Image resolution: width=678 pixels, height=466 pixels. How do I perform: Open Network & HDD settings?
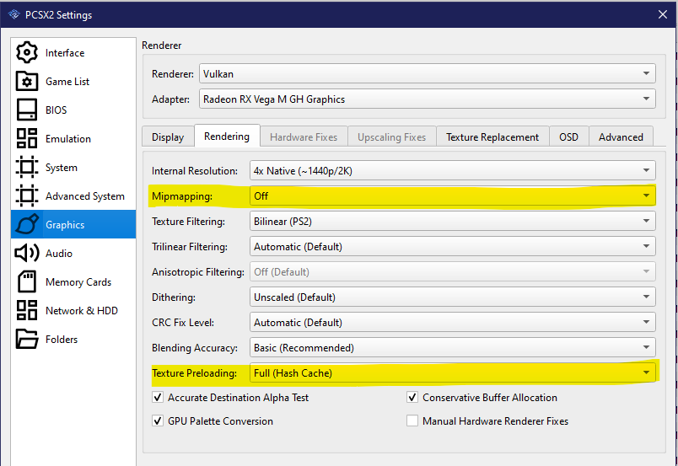pyautogui.click(x=73, y=310)
